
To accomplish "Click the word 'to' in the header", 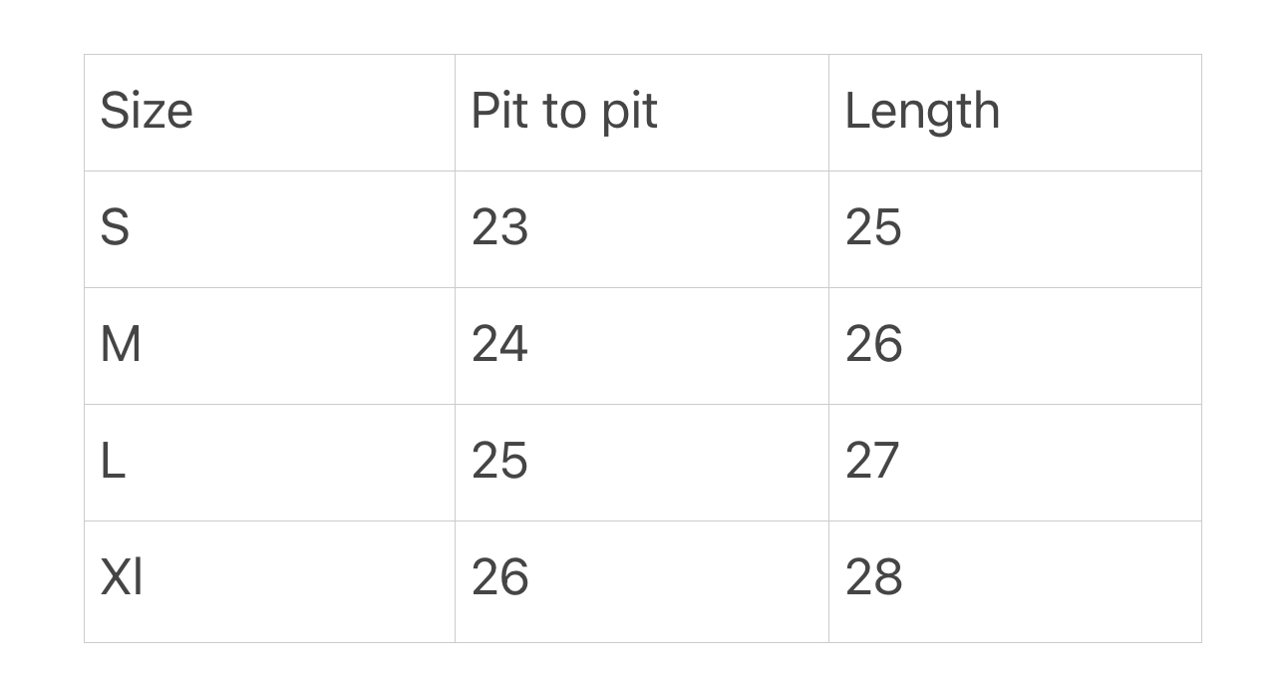I will 564,111.
